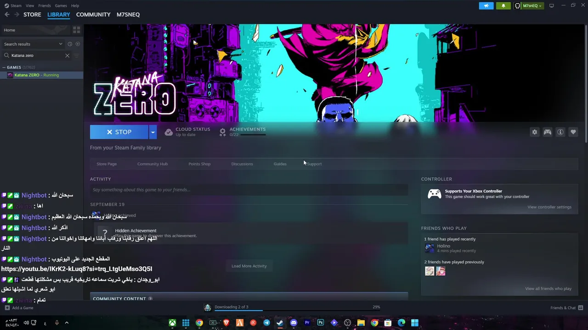The width and height of the screenshot is (588, 330).
Task: Open the Points Shop link
Action: [x=199, y=164]
